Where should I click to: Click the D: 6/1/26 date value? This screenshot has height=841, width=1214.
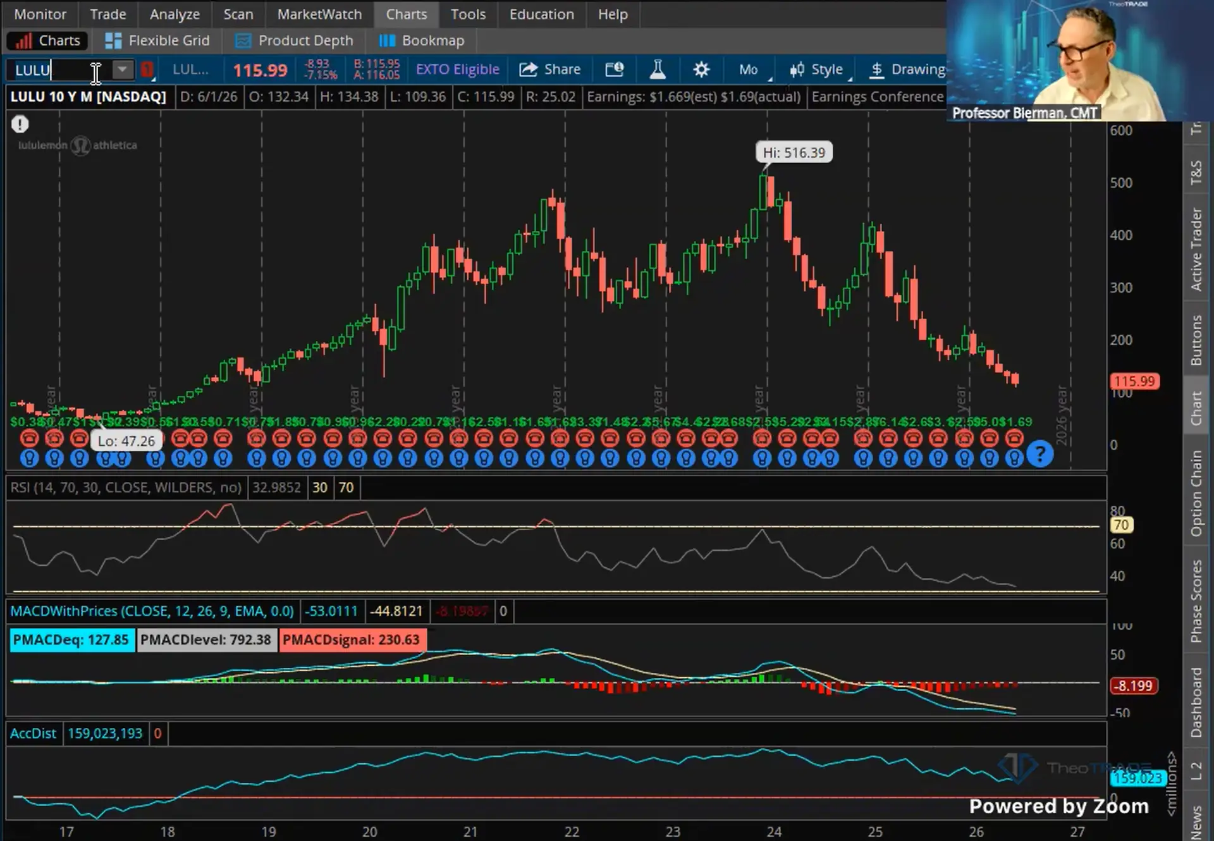tap(209, 97)
